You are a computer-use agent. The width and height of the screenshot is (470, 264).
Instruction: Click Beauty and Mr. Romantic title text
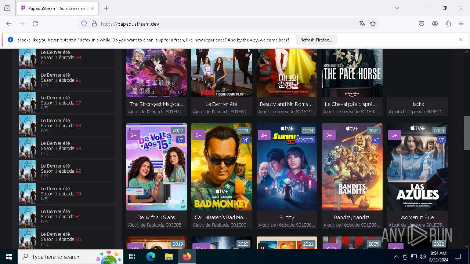click(287, 104)
